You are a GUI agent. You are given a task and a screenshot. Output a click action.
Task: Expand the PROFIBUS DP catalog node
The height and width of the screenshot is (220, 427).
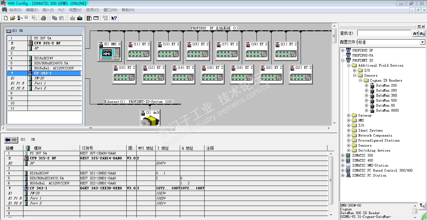click(x=343, y=50)
